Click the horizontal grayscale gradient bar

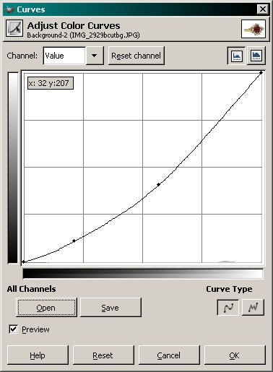coord(143,274)
